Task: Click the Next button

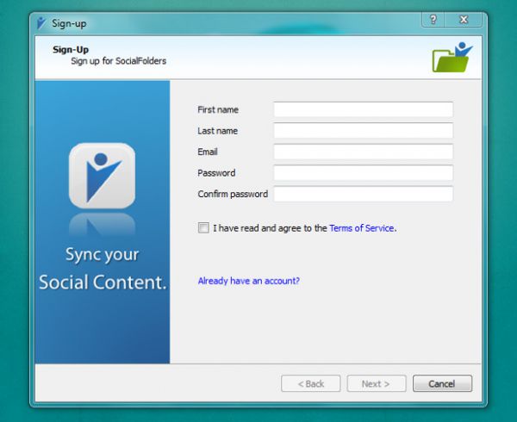Action: 377,383
